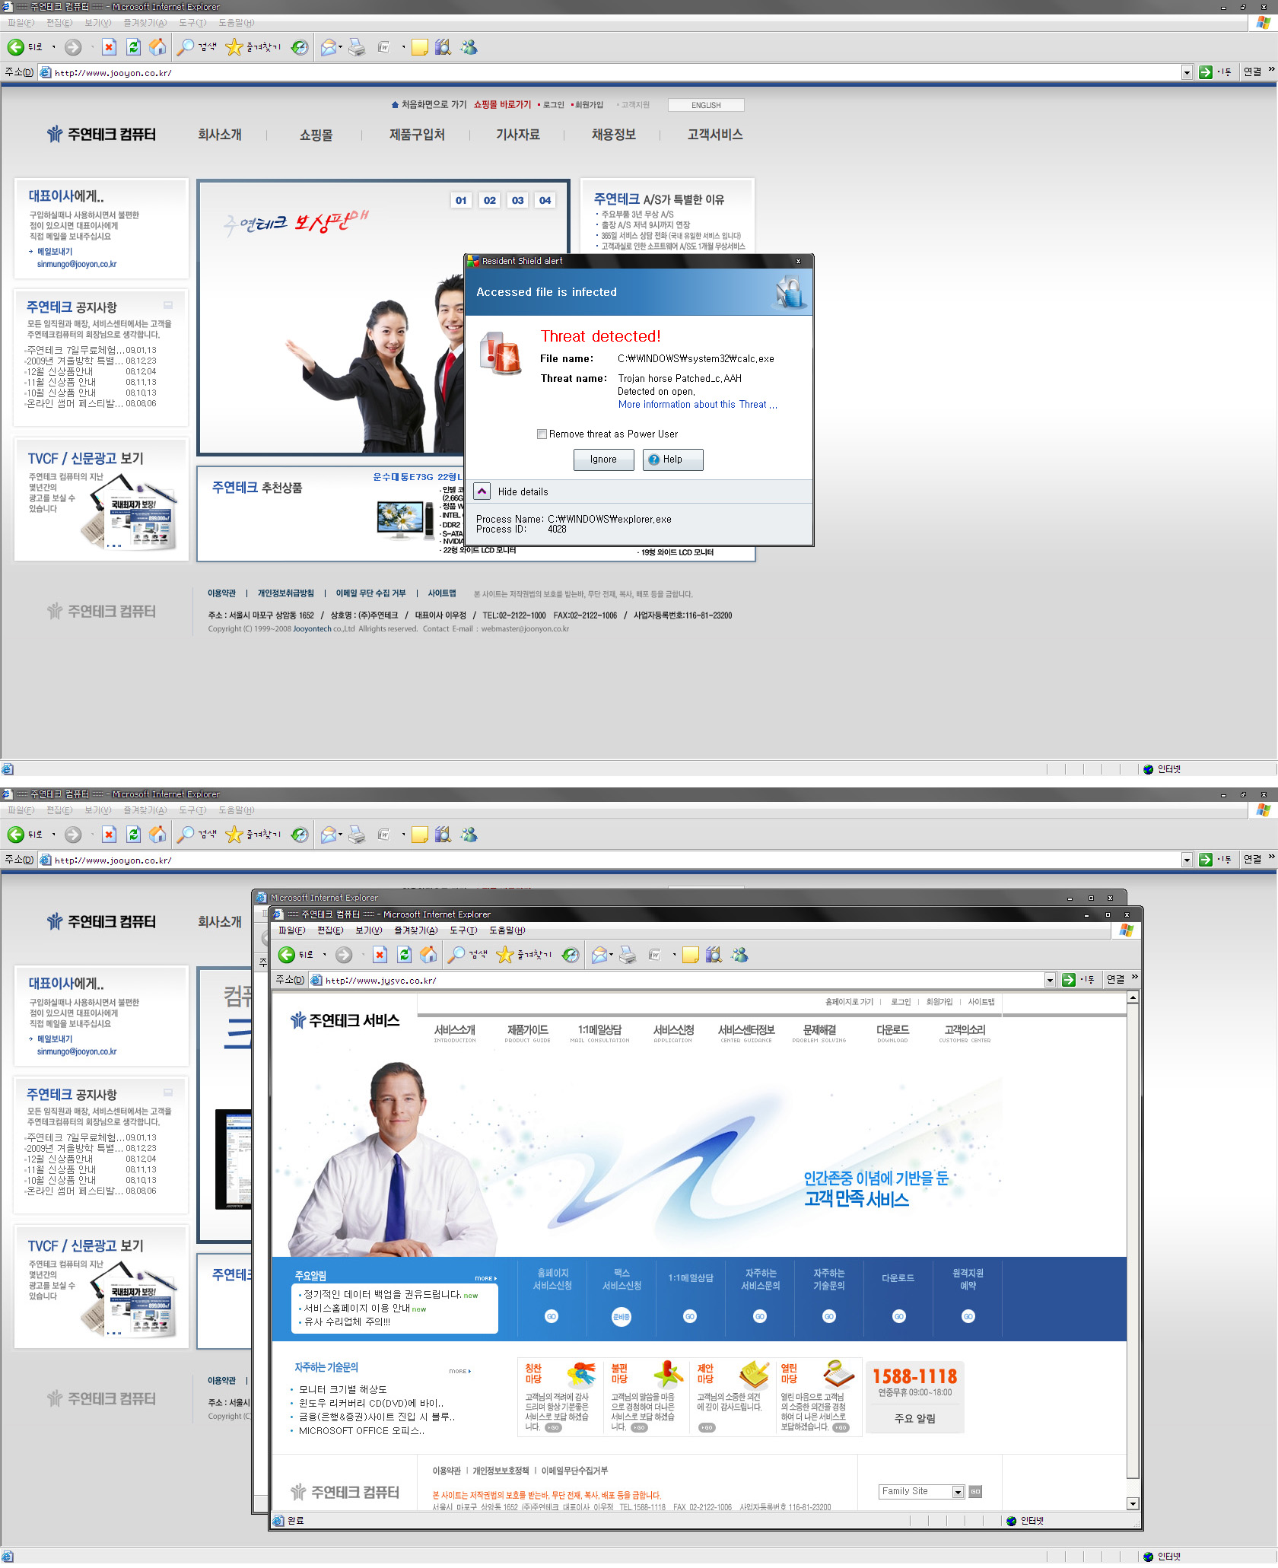The image size is (1278, 1568).
Task: Click scroll up arrow in jysvc.co.kr popup
Action: tap(1133, 997)
